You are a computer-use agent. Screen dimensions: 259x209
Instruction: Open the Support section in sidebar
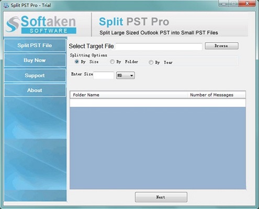[x=35, y=75]
